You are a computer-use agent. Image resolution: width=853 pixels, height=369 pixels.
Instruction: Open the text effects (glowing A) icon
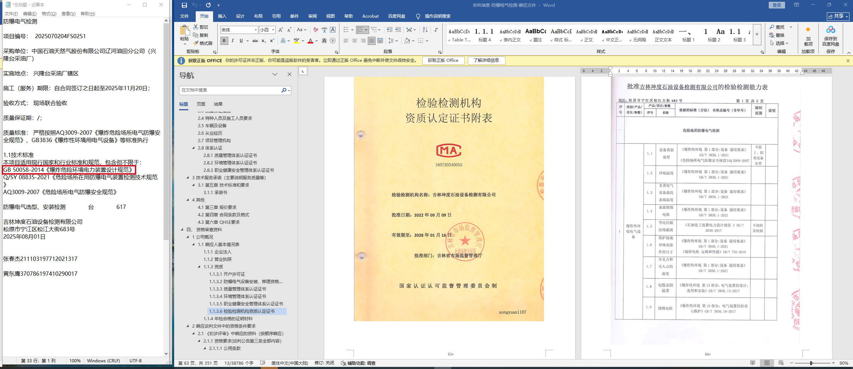tap(283, 41)
